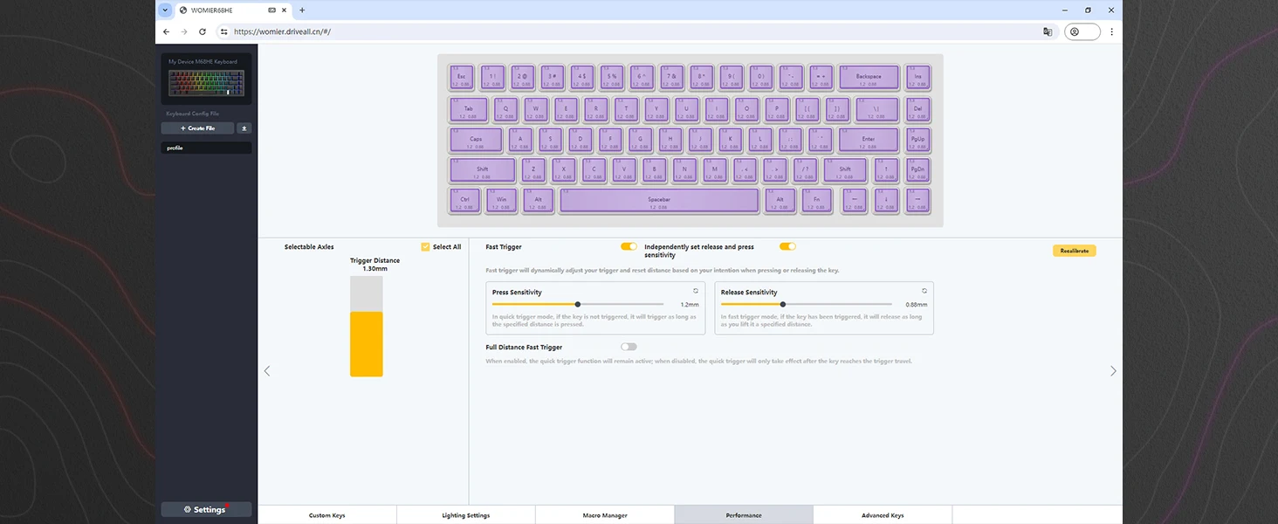Image resolution: width=1278 pixels, height=524 pixels.
Task: Reload the page with the browser refresh icon
Action: 203,31
